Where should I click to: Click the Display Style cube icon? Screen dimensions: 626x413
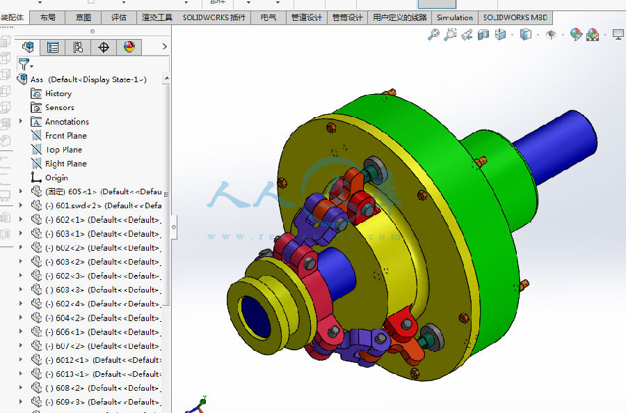(x=526, y=35)
